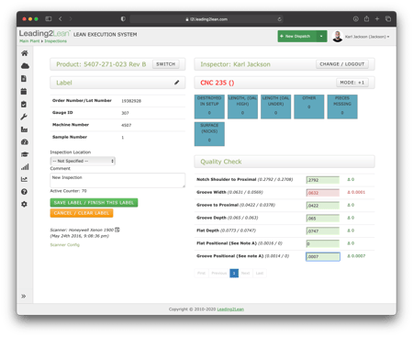Open the Karl Jackson user menu
The image size is (413, 337).
(x=367, y=37)
